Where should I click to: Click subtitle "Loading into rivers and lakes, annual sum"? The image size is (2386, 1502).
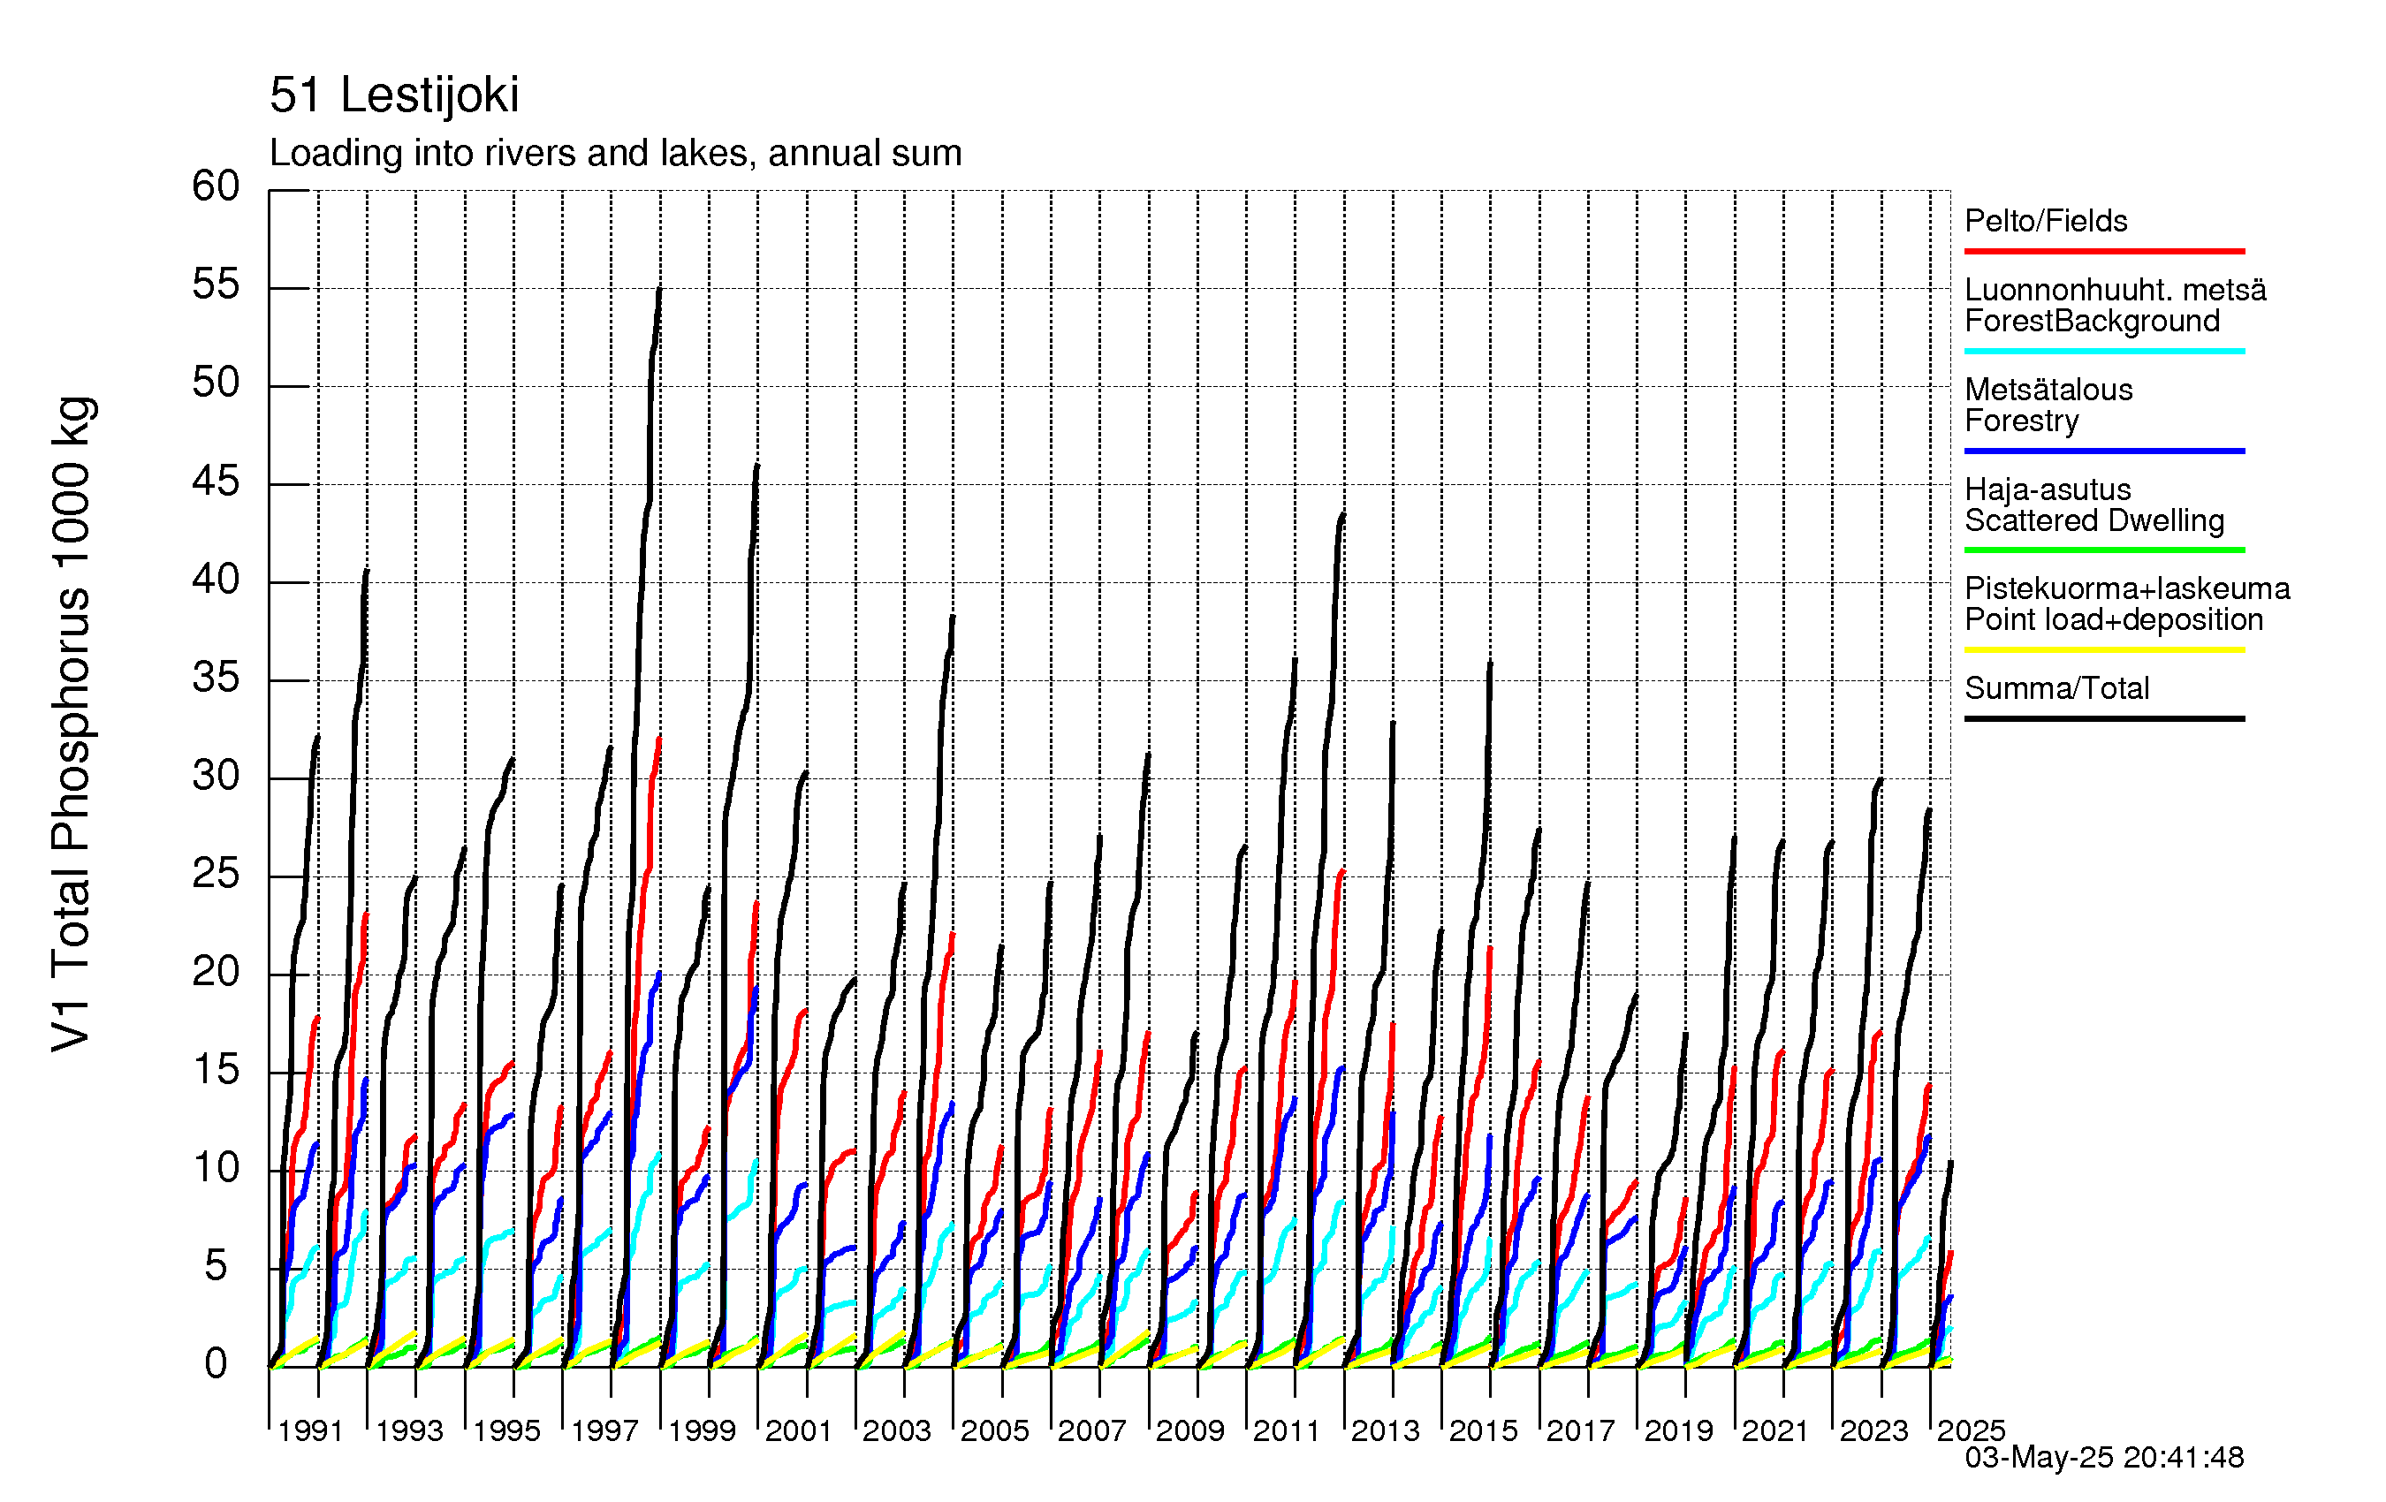click(615, 154)
